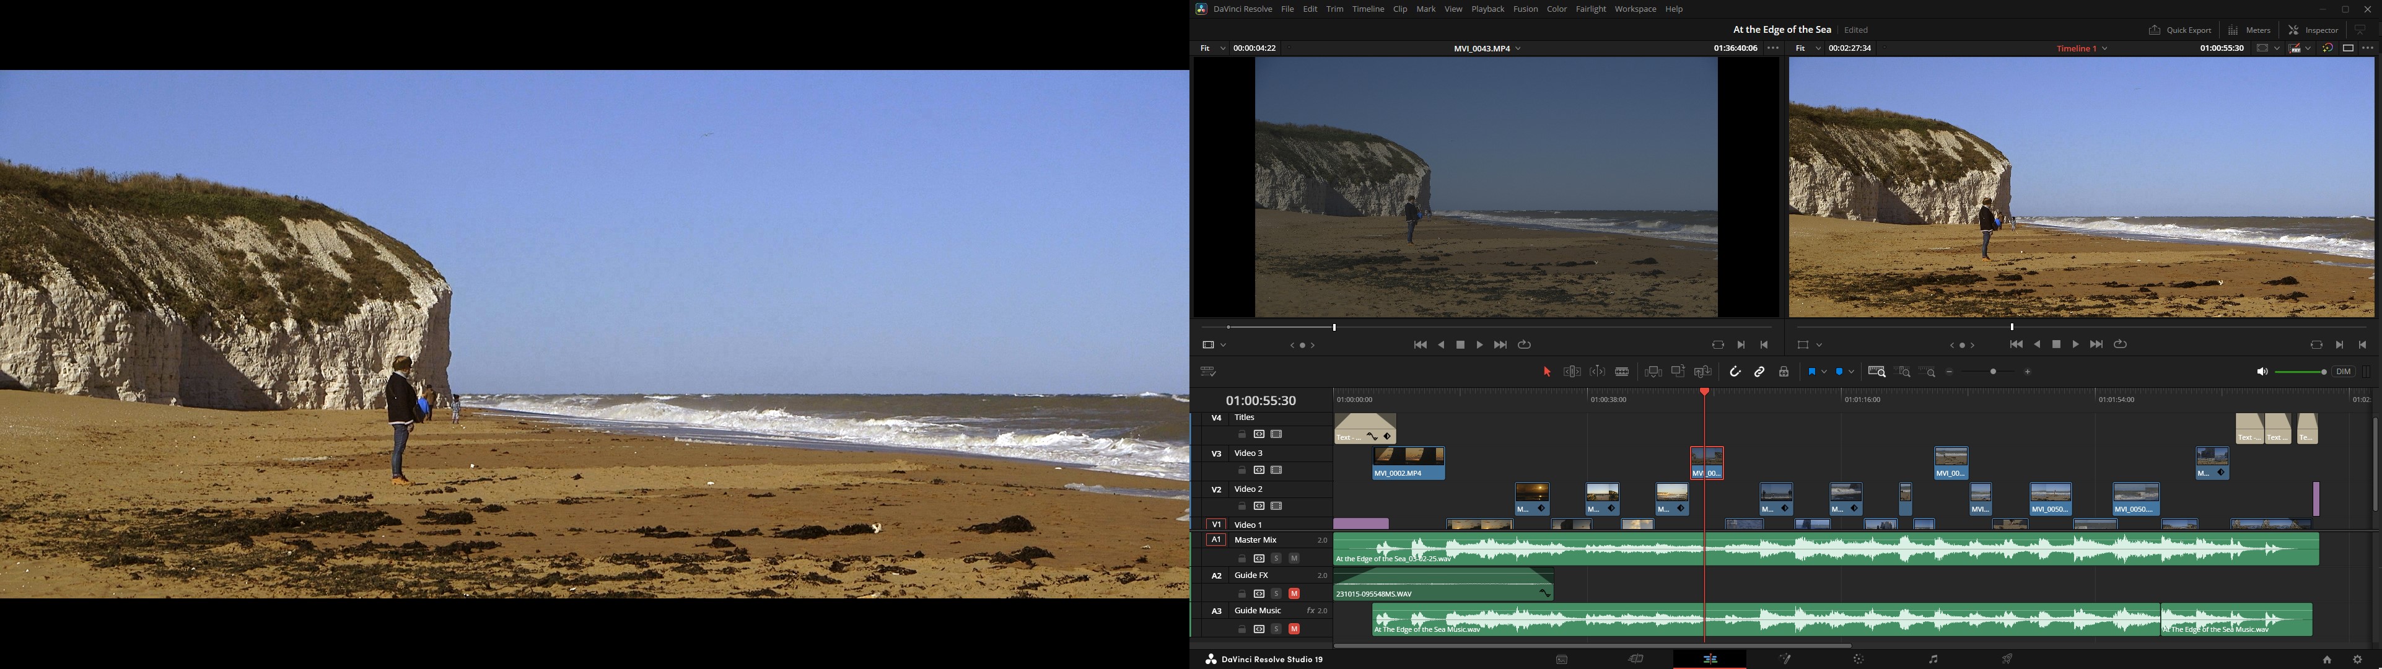Open the Timeline View Options icon
Viewport: 2382px width, 669px height.
(1209, 372)
